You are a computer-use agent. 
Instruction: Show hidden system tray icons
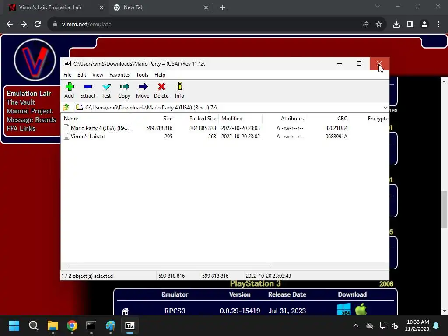(356, 325)
